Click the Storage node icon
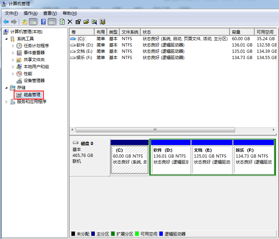This screenshot has height=239, width=279. tap(13, 88)
